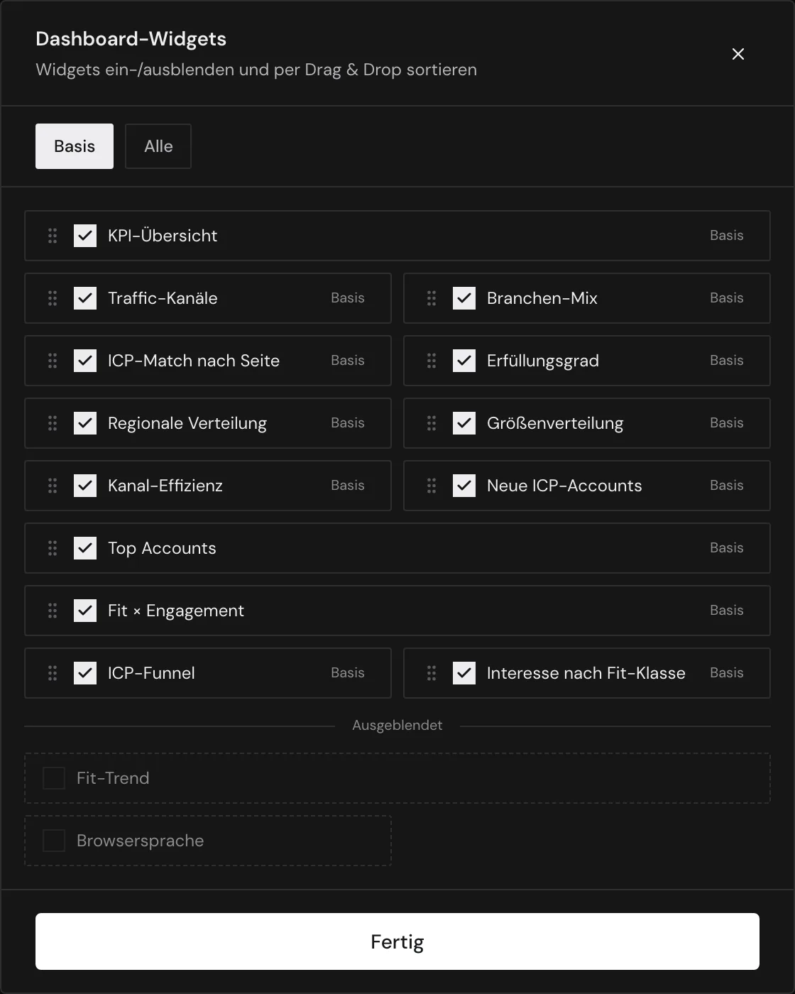The width and height of the screenshot is (795, 994).
Task: Uncheck the Traffic-Kanäle widget
Action: pyautogui.click(x=85, y=298)
